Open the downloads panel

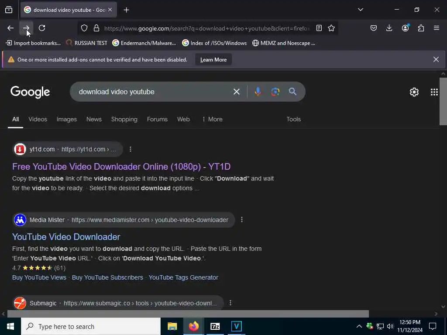(x=389, y=28)
